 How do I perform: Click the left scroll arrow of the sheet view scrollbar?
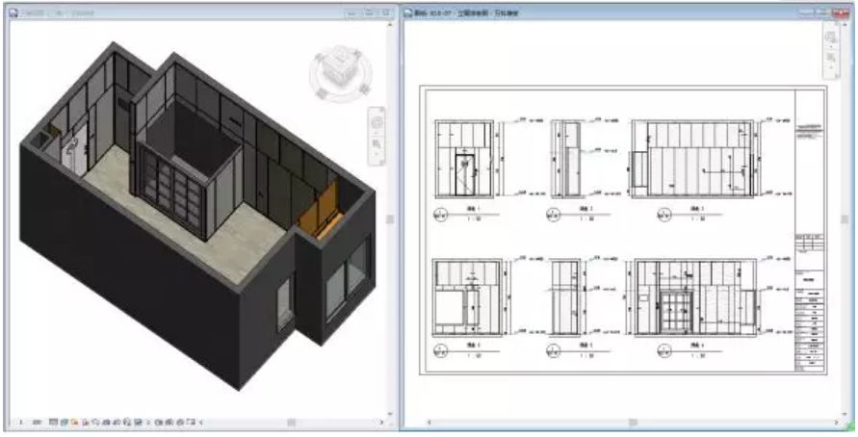click(429, 423)
